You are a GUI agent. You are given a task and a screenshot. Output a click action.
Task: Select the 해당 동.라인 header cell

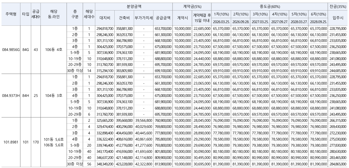point(54,14)
